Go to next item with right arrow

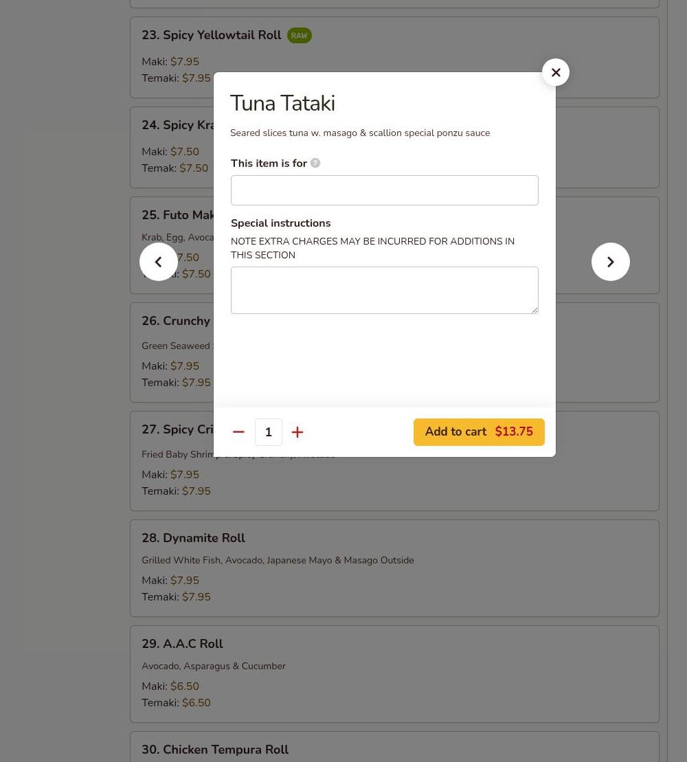point(610,262)
